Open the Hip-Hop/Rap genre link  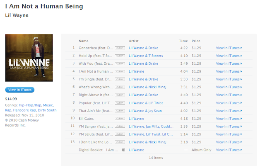click(x=30, y=105)
